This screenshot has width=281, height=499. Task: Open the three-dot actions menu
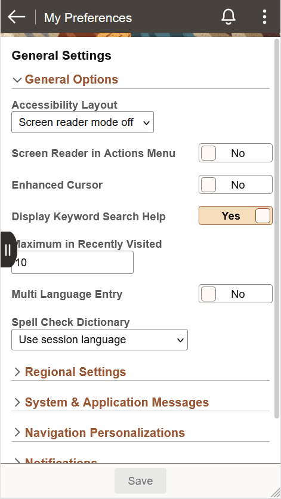[264, 17]
